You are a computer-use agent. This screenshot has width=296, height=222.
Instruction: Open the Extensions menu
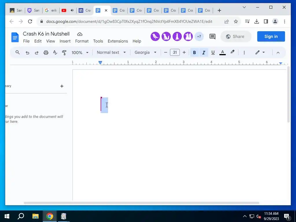[x=118, y=41]
